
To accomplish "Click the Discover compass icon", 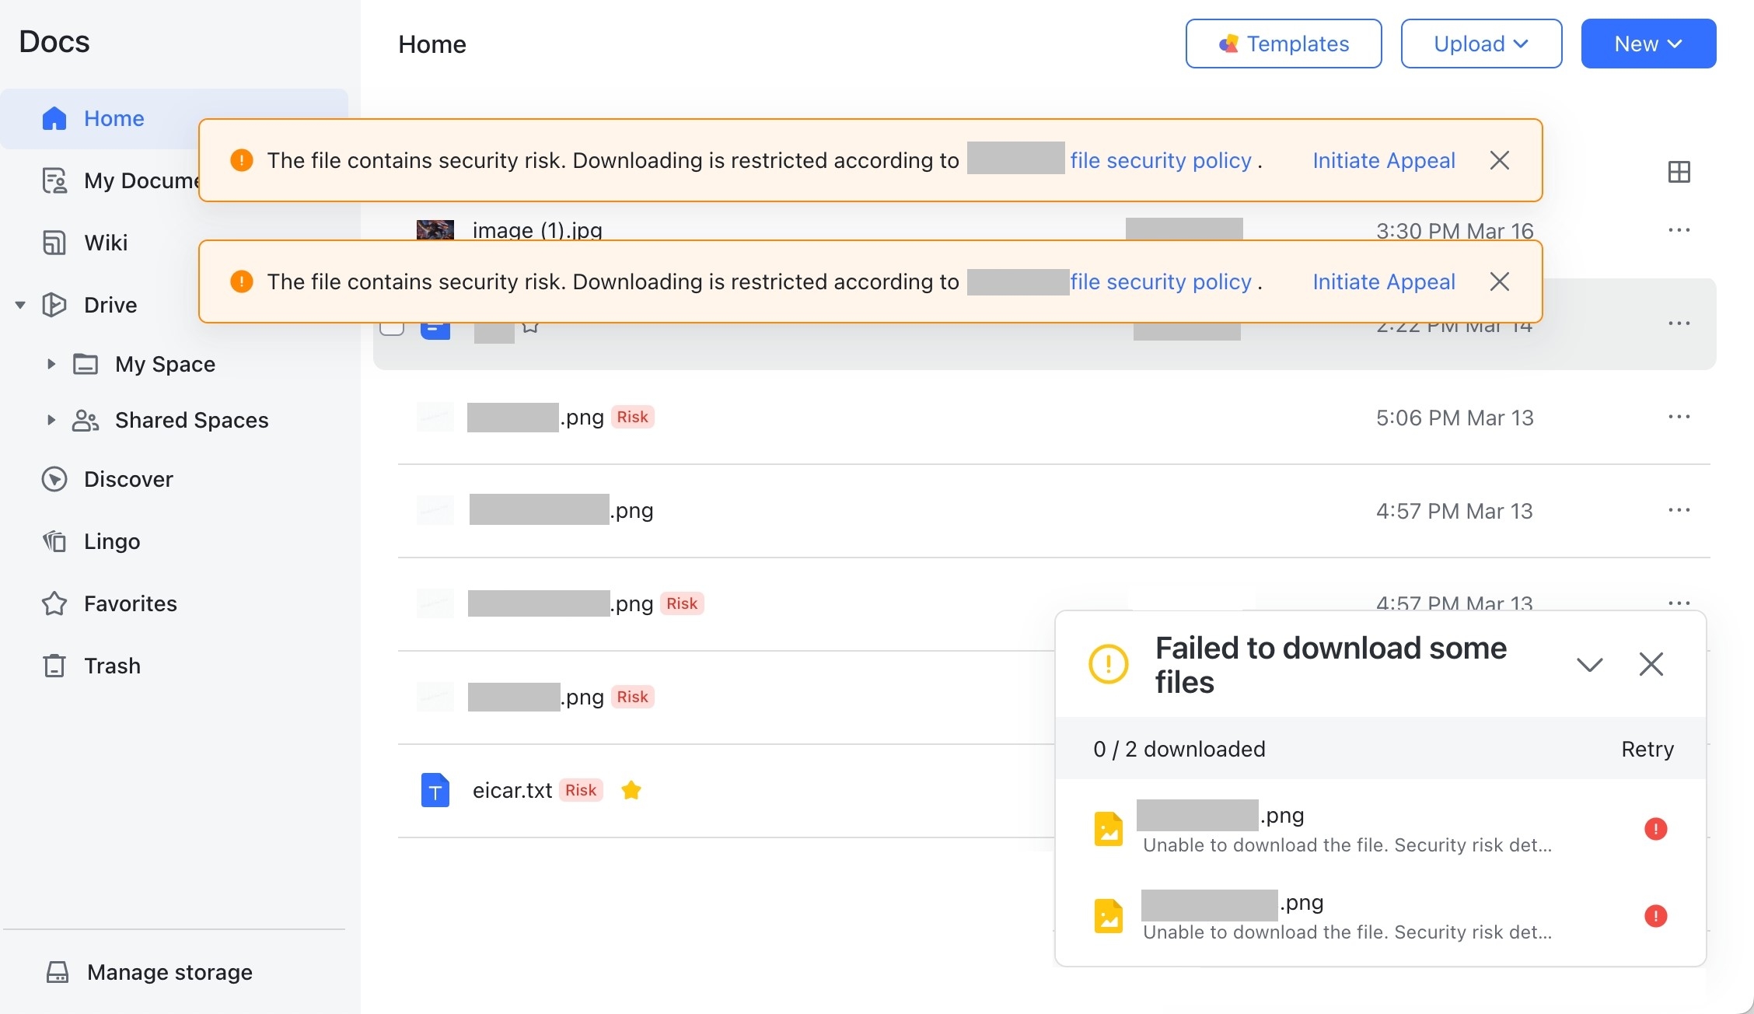I will click(x=54, y=479).
